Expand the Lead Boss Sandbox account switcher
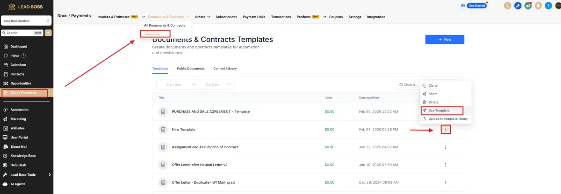 point(27,21)
